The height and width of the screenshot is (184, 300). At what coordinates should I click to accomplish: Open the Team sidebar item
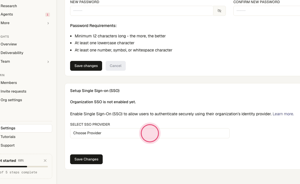coord(5,62)
